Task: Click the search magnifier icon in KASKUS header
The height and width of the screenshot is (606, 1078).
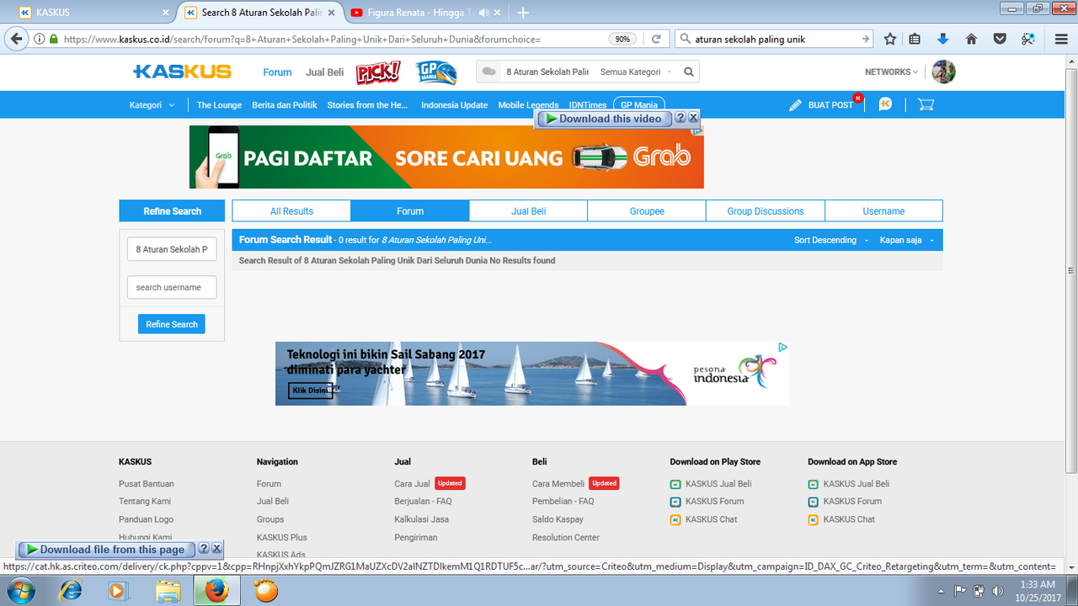Action: pyautogui.click(x=689, y=72)
